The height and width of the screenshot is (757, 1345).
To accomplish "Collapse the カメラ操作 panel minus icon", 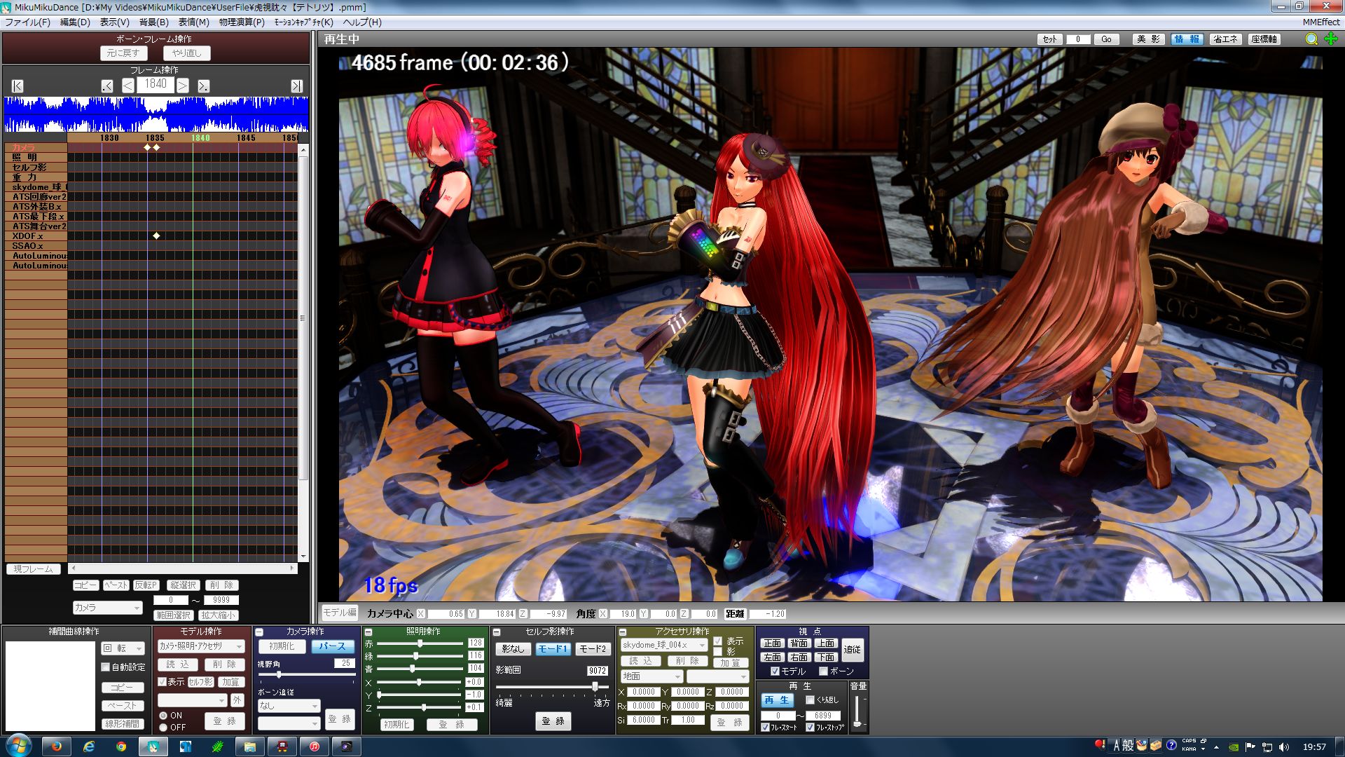I will coord(259,632).
